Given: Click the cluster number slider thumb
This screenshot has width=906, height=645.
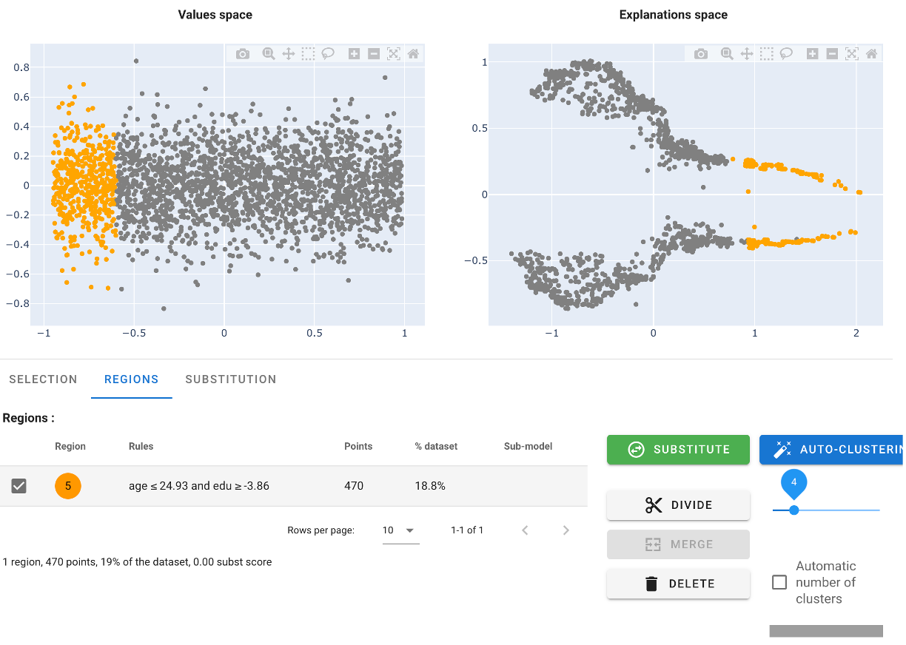Looking at the screenshot, I should (x=794, y=510).
